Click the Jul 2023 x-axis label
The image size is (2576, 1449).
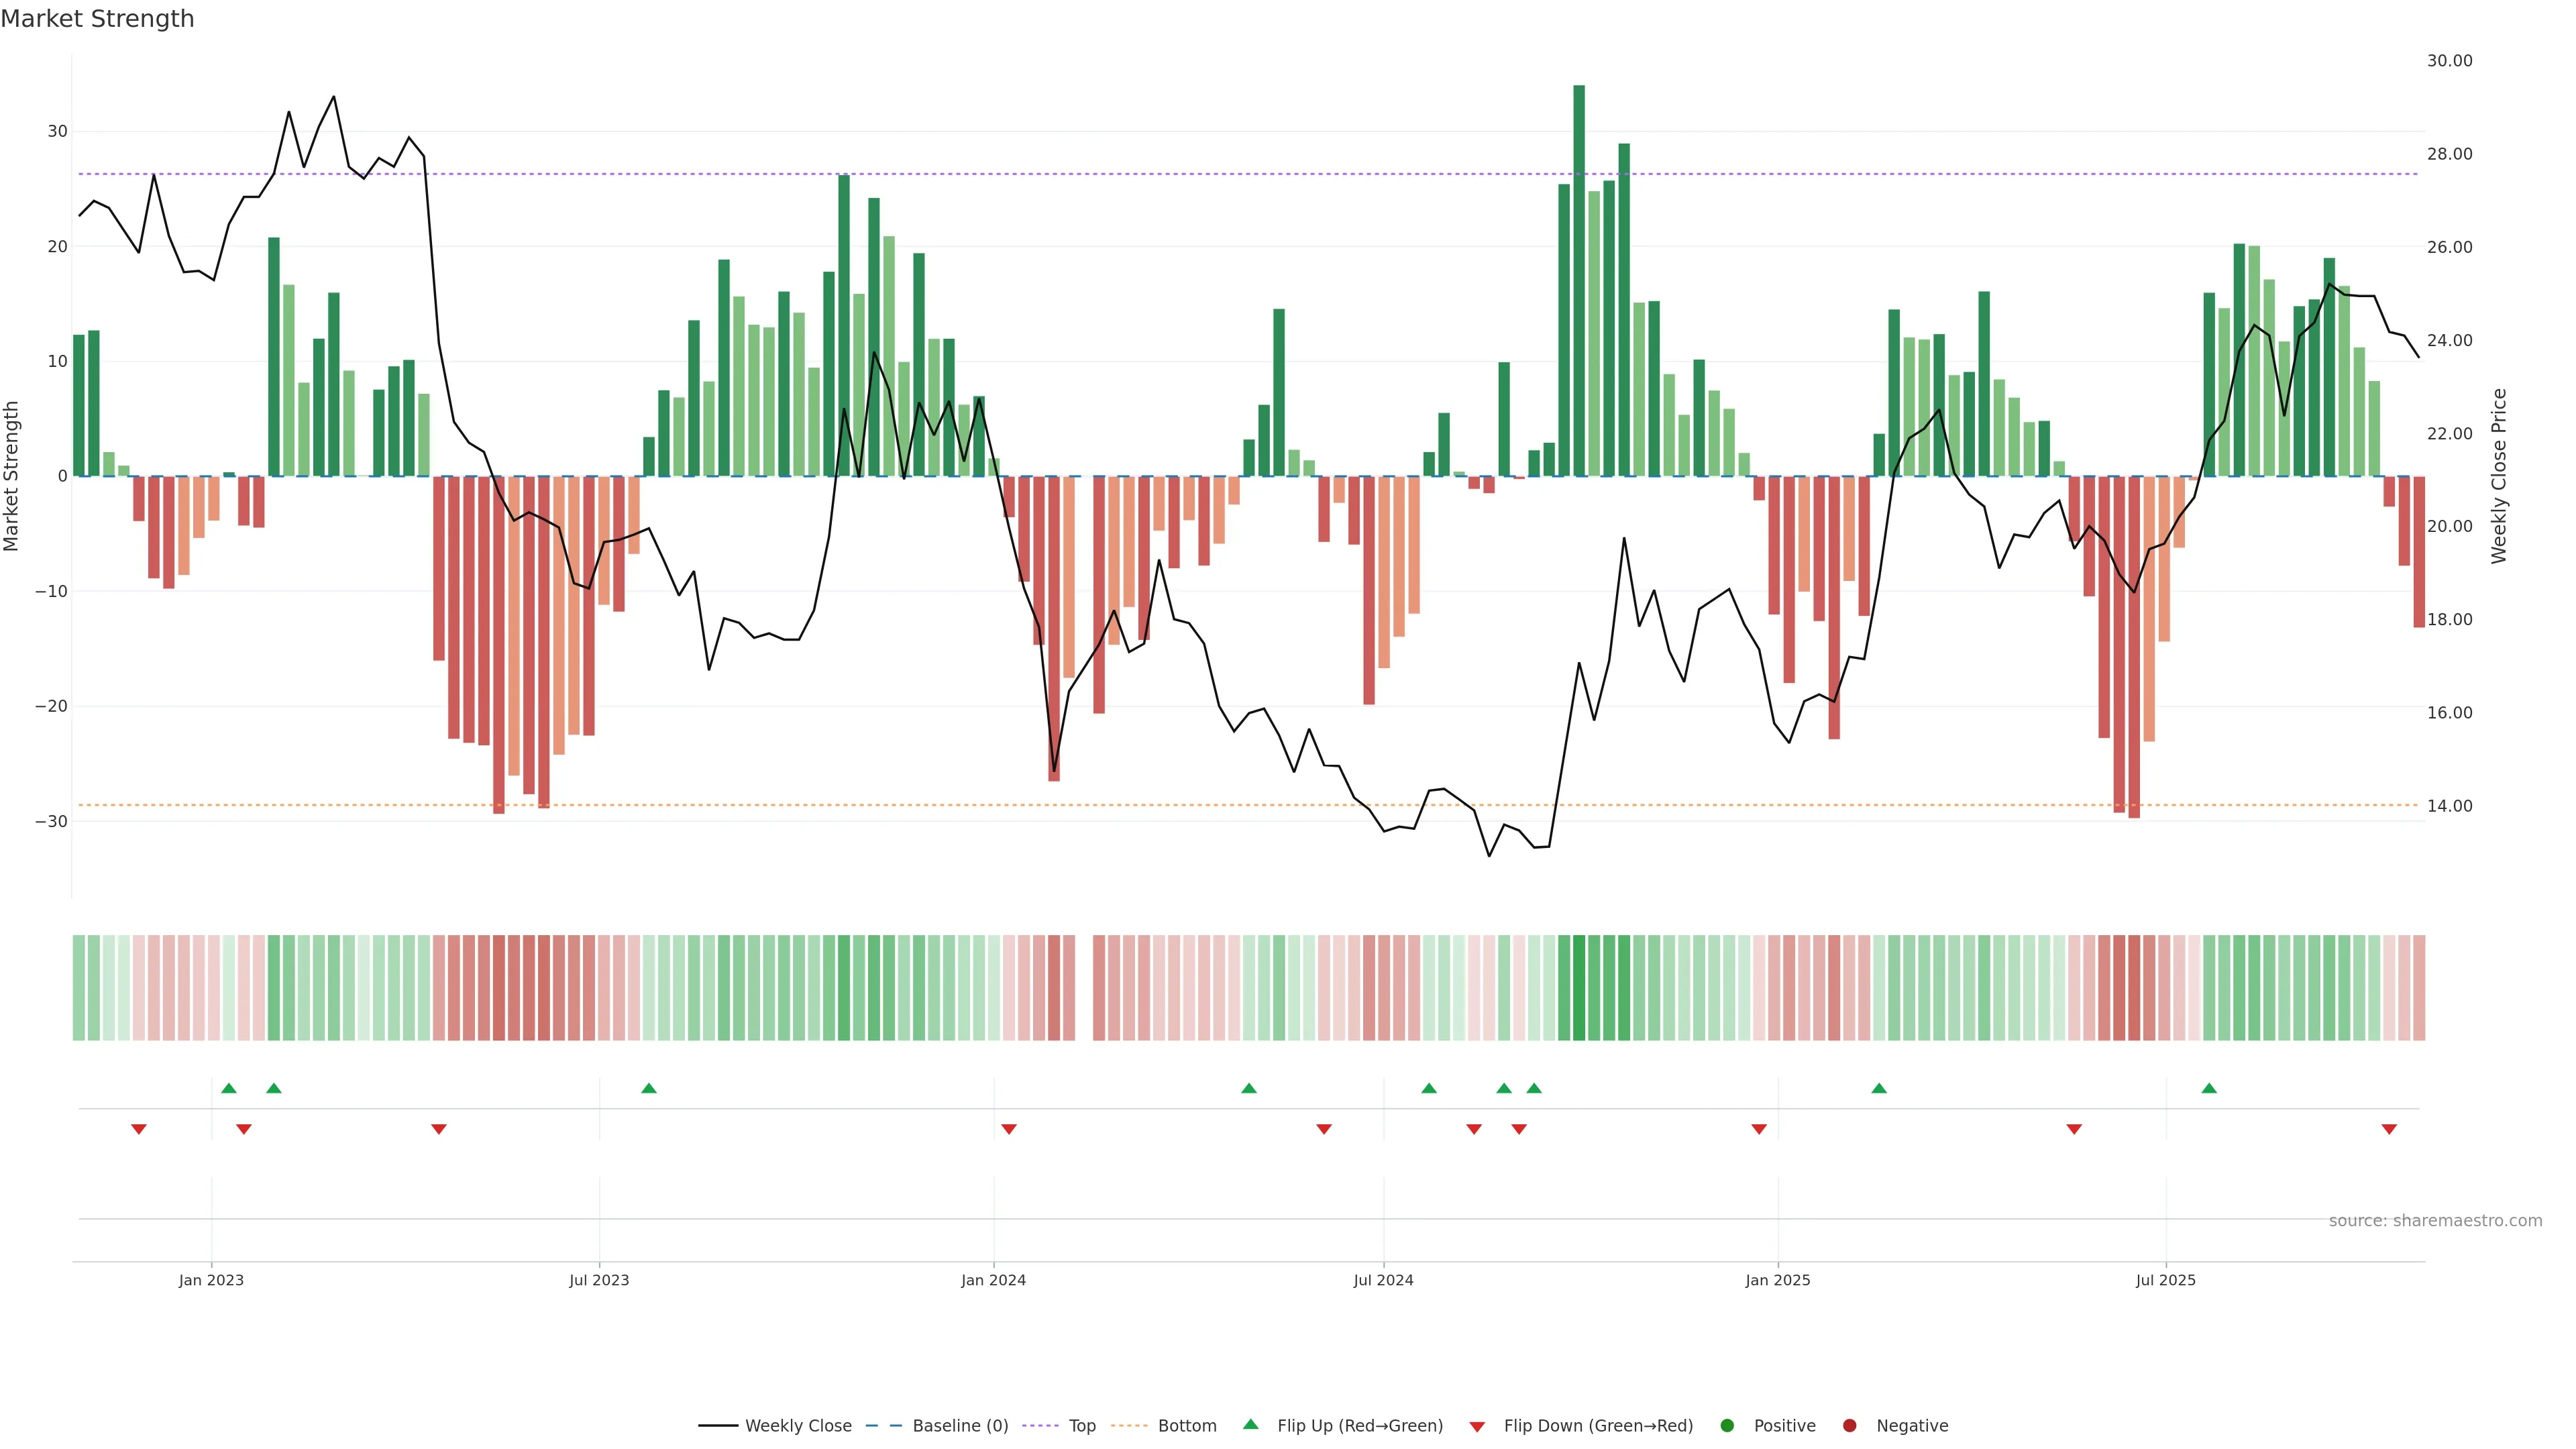pos(599,1280)
